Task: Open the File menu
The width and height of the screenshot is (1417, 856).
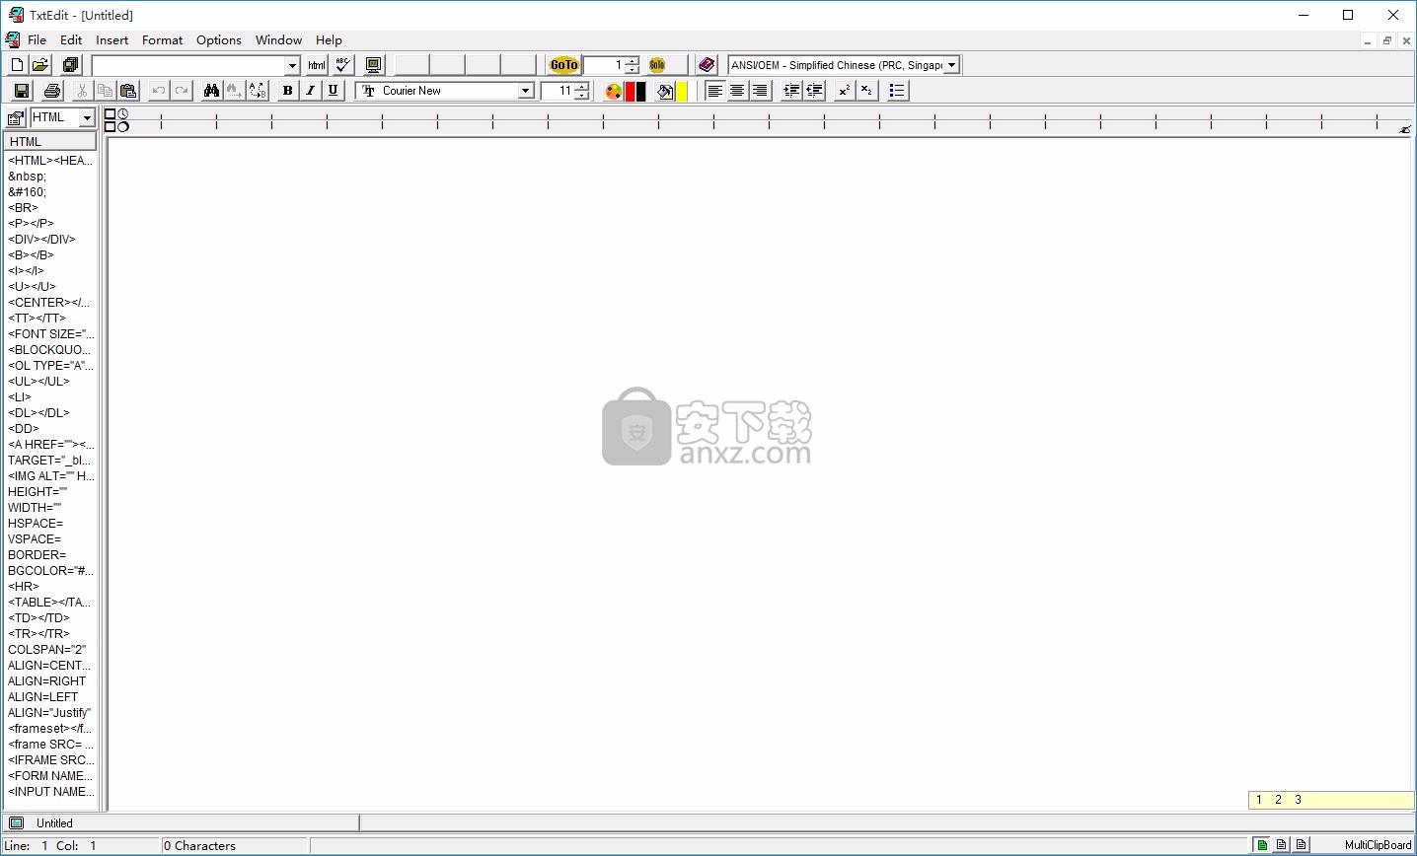Action: tap(37, 40)
